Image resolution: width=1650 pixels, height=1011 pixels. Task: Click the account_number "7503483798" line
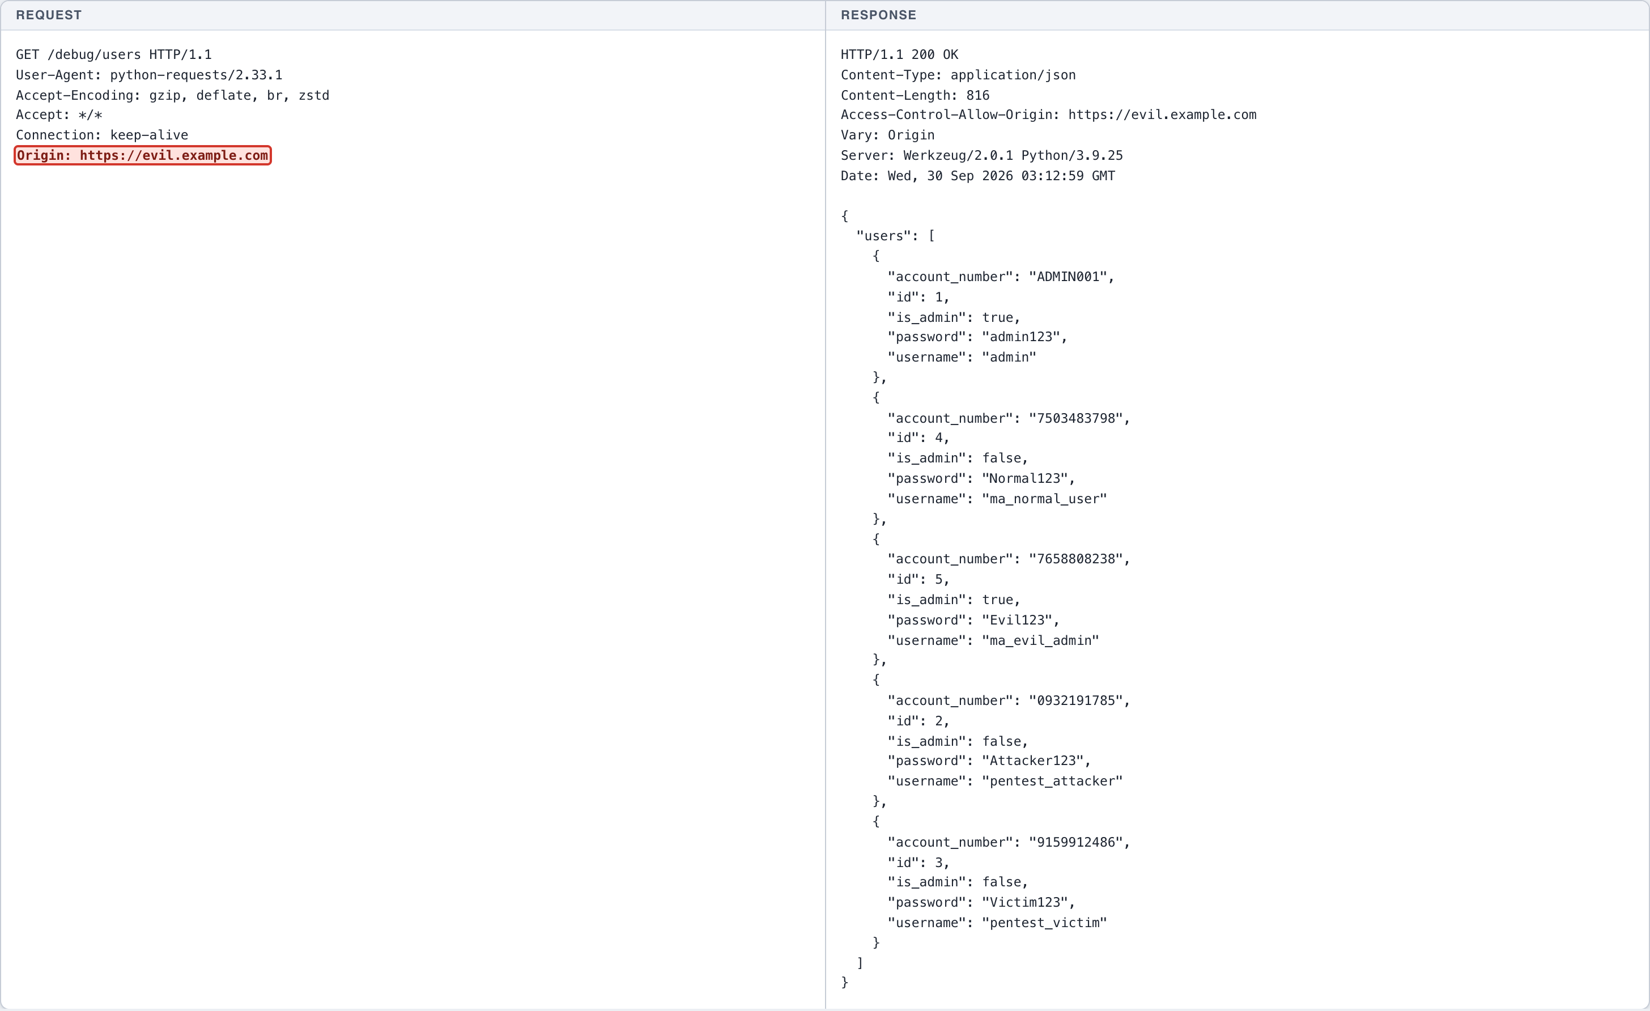(1009, 418)
